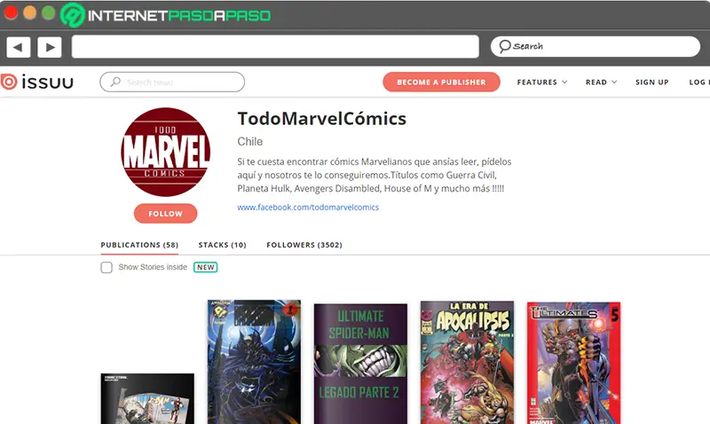This screenshot has width=710, height=424.
Task: Click the InternetPasoAPaso logo
Action: [x=166, y=15]
